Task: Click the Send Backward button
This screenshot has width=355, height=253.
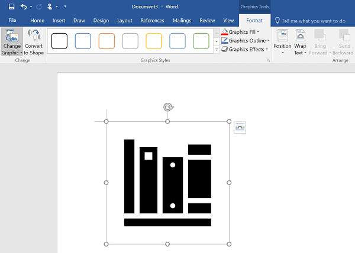Action: 343,42
